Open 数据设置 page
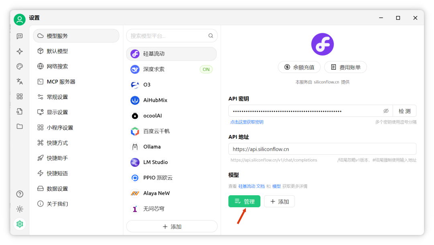Viewport: 434px width, 245px height. click(76, 188)
